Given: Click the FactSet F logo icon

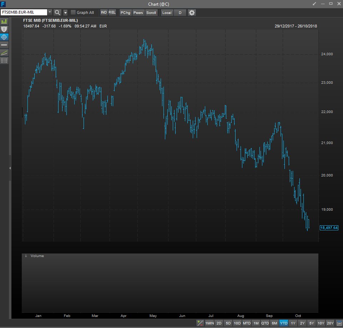Looking at the screenshot, I should point(3,4).
